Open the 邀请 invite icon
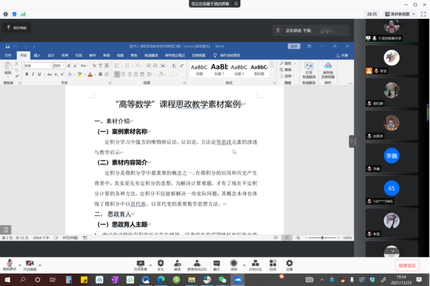This screenshot has width=430, height=286. [177, 263]
